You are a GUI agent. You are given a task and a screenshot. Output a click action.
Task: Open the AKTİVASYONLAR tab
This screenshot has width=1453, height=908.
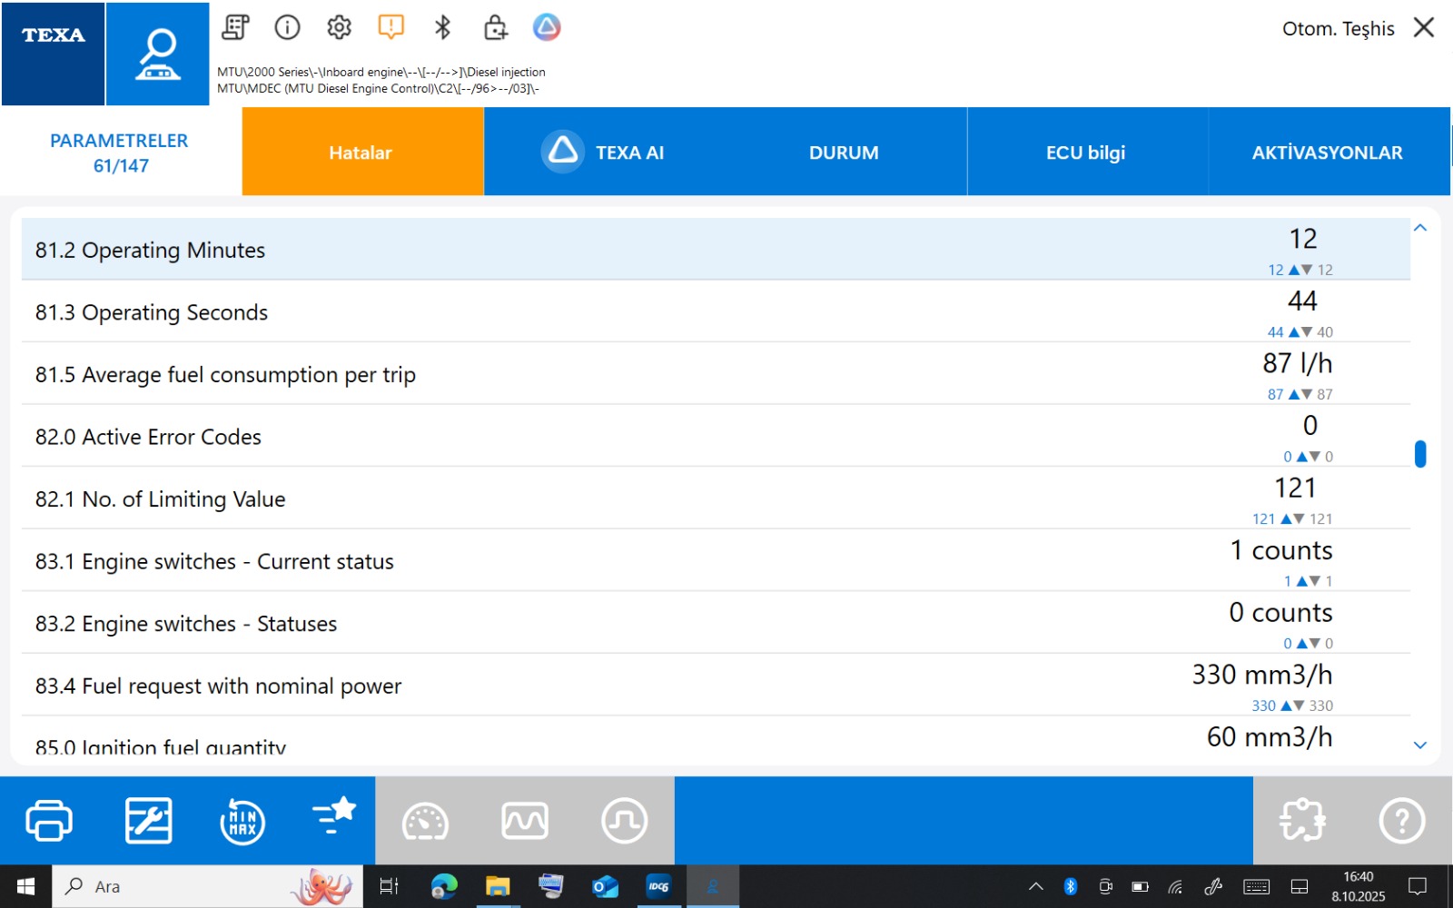coord(1327,153)
